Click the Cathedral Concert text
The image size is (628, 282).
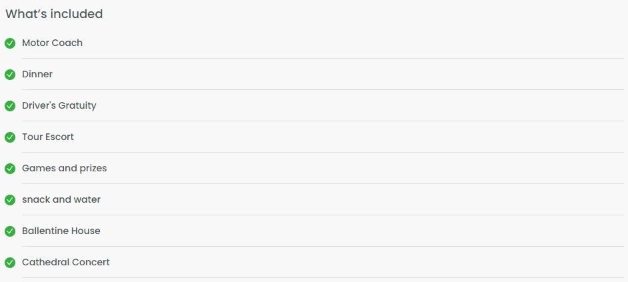click(x=66, y=262)
